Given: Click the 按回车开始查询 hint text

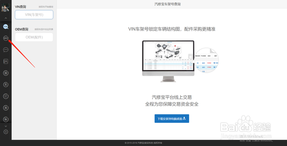Looking at the screenshot, I should pyautogui.click(x=46, y=7).
